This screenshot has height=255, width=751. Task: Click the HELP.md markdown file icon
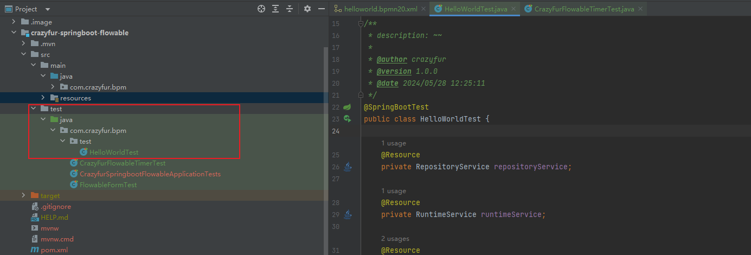(x=35, y=217)
